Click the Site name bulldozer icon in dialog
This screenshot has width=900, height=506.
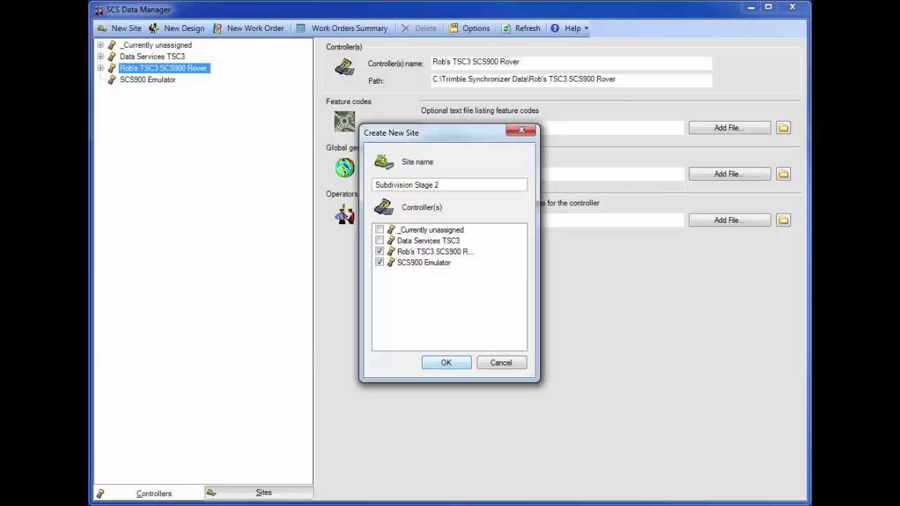tap(384, 162)
